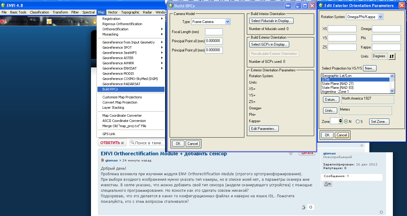The width and height of the screenshot is (407, 216).
Task: Click the projection list scrollbar
Action: (392, 83)
